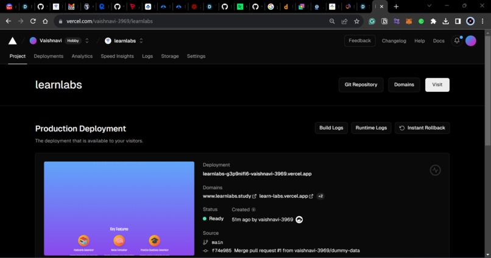This screenshot has width=491, height=258.
Task: Click the info icon beside Created
Action: tap(253, 209)
